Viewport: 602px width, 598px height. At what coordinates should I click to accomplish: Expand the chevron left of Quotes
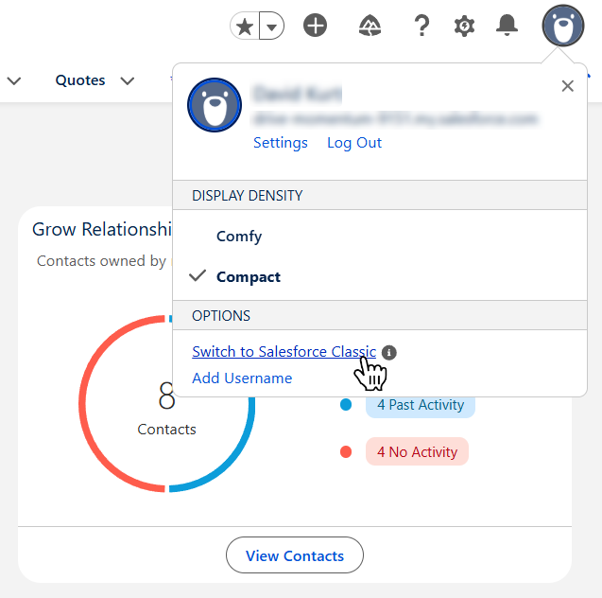tap(14, 80)
